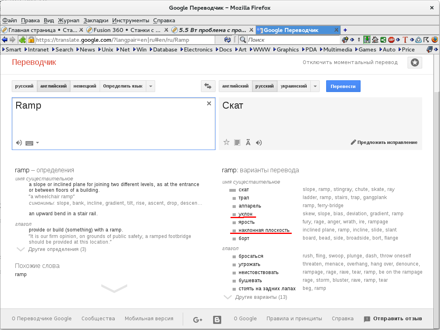Click the magnifier search engine icon
Image resolution: width=440 pixels, height=330 pixels.
[x=243, y=40]
